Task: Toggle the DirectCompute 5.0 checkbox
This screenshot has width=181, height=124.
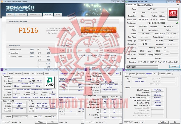Action: click(164, 62)
